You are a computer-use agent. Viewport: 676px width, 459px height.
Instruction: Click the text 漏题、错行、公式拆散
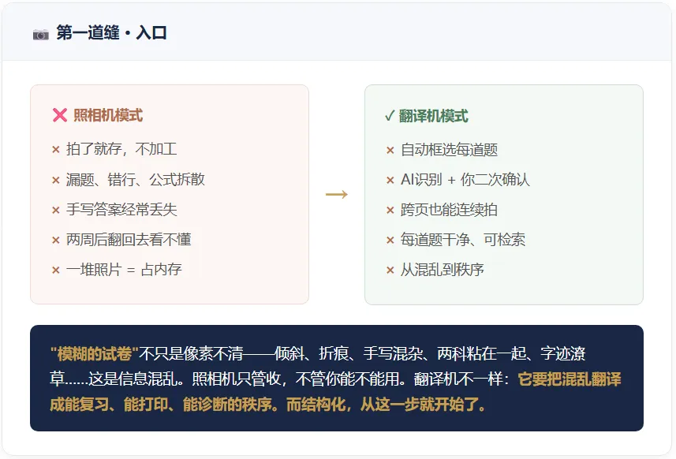136,179
